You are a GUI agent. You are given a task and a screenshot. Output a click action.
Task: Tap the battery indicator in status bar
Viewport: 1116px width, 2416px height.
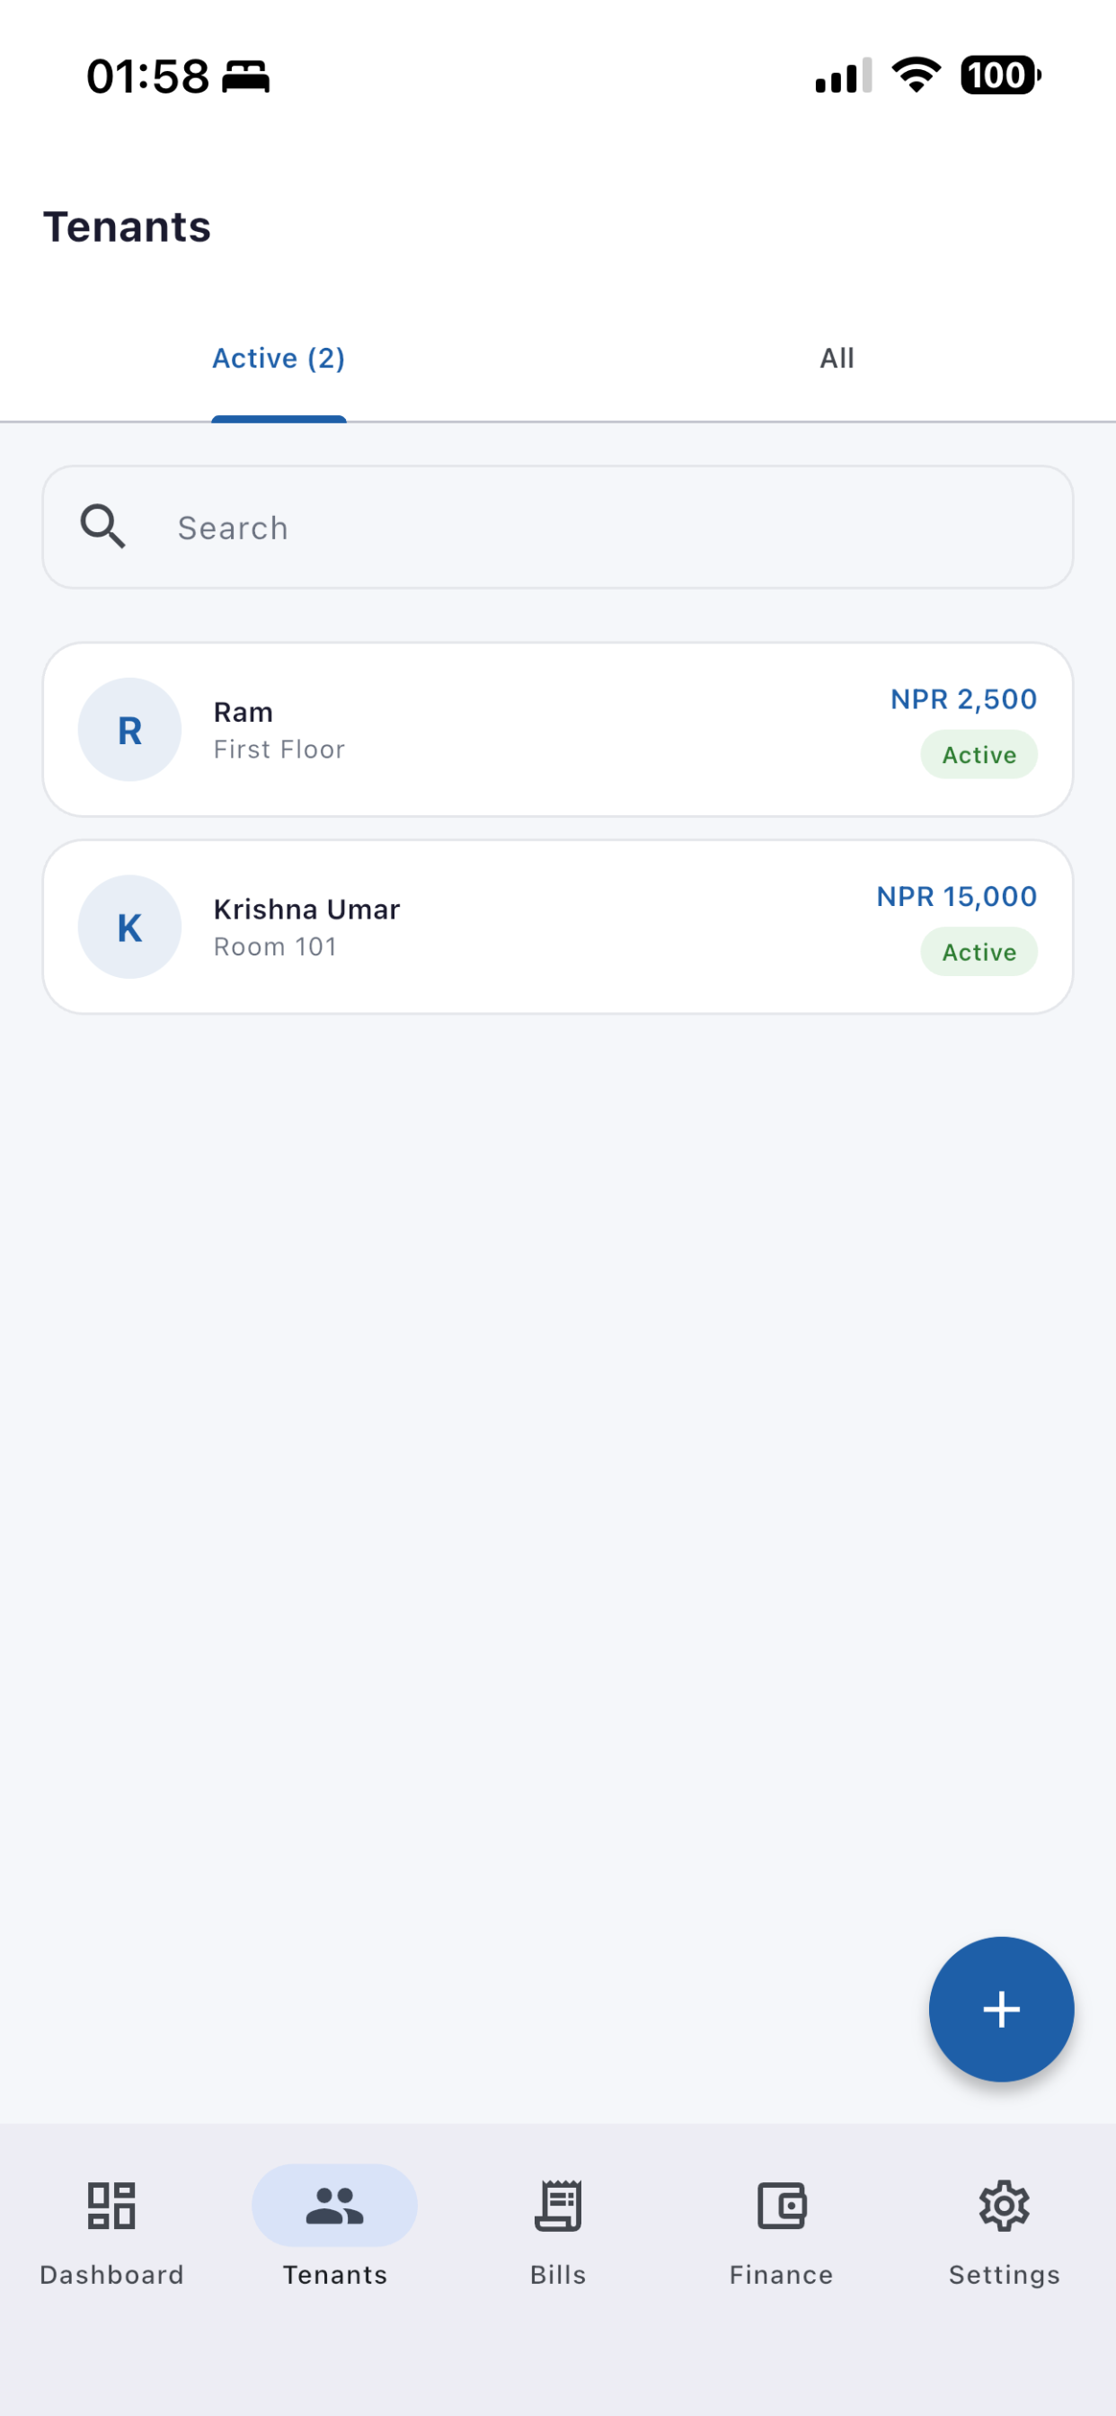[1001, 75]
